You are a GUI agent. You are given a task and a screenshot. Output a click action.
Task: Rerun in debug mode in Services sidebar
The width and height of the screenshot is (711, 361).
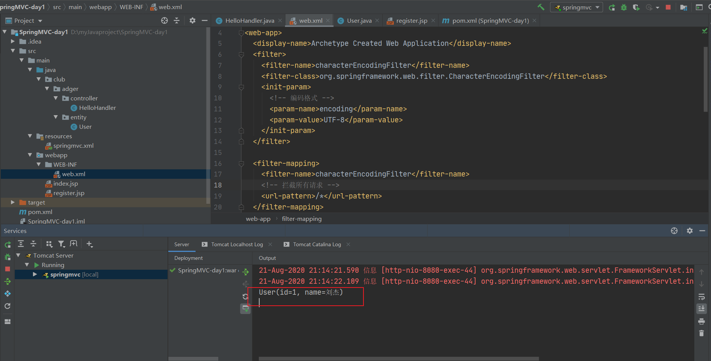(8, 257)
